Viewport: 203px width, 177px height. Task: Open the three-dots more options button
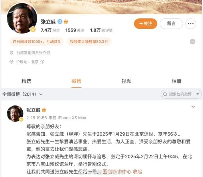click(190, 24)
